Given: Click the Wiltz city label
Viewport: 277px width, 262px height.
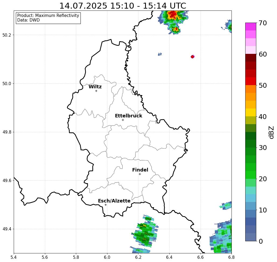Looking at the screenshot, I should [95, 87].
